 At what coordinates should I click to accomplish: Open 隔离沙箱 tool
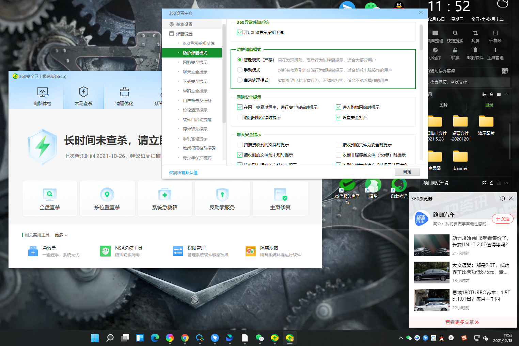pos(273,251)
